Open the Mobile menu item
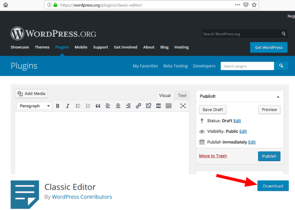This screenshot has width=295, height=210. [x=81, y=47]
